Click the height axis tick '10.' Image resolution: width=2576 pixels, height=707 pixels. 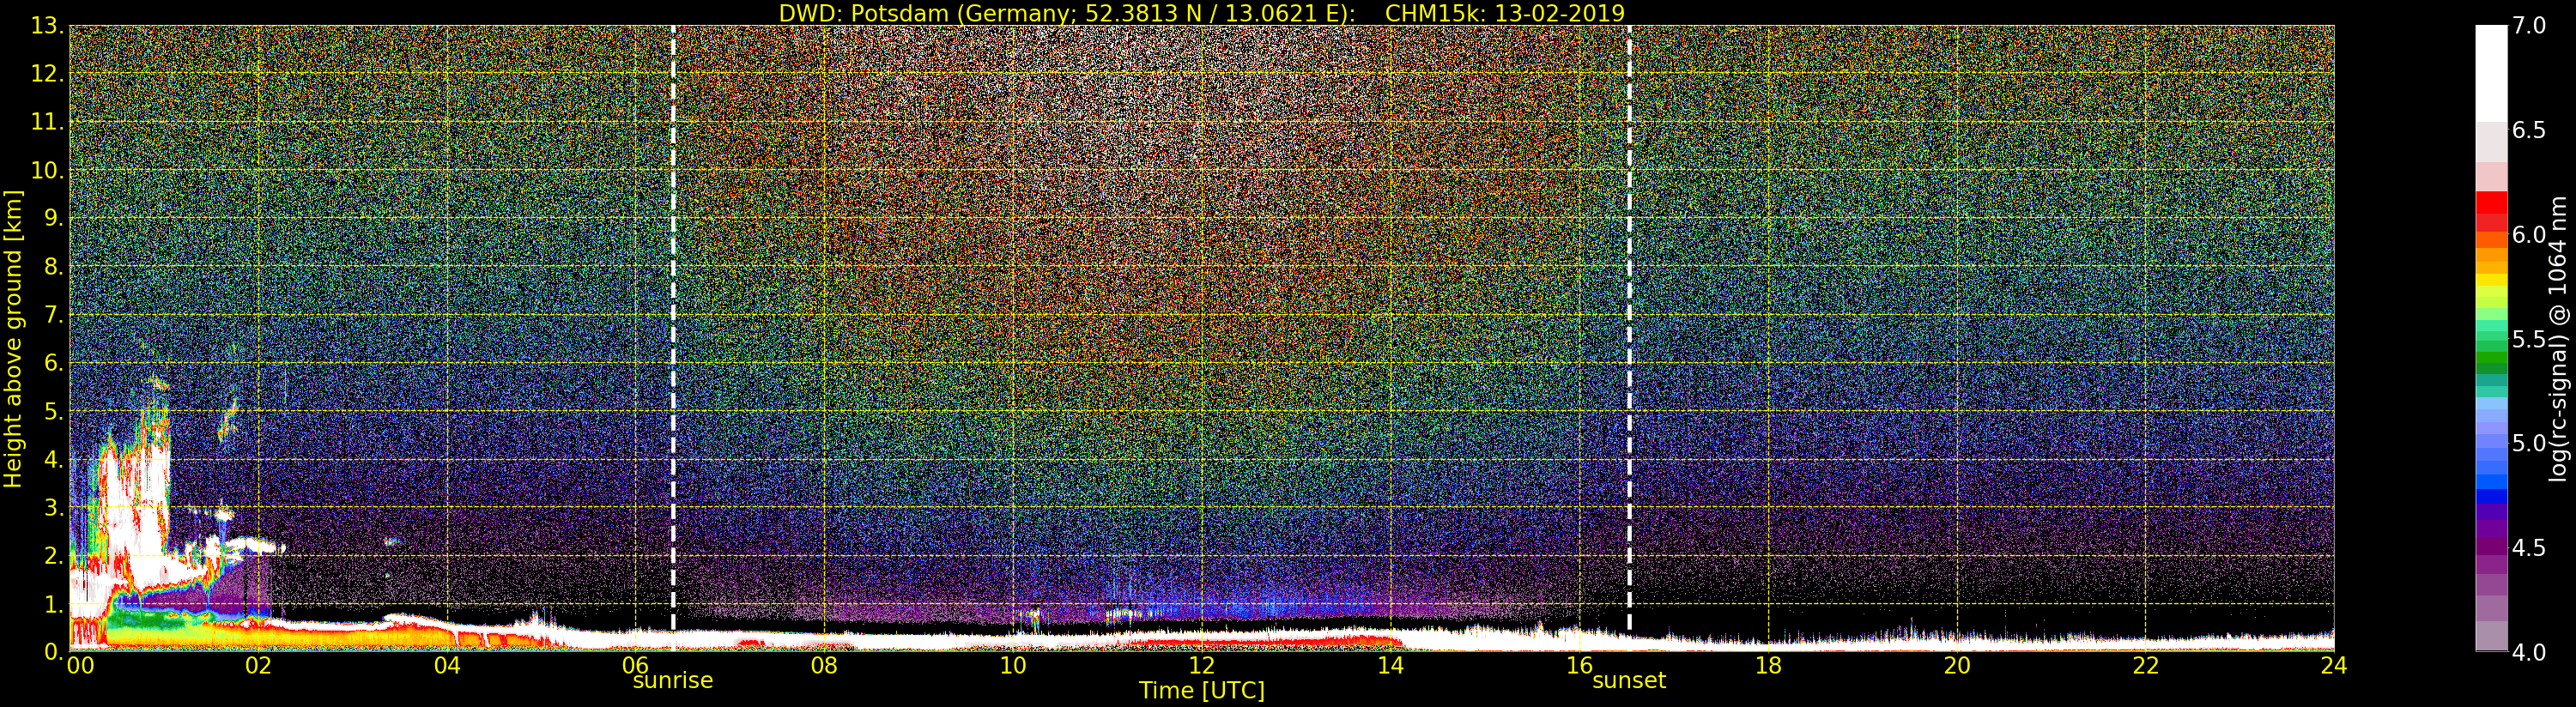tap(48, 170)
